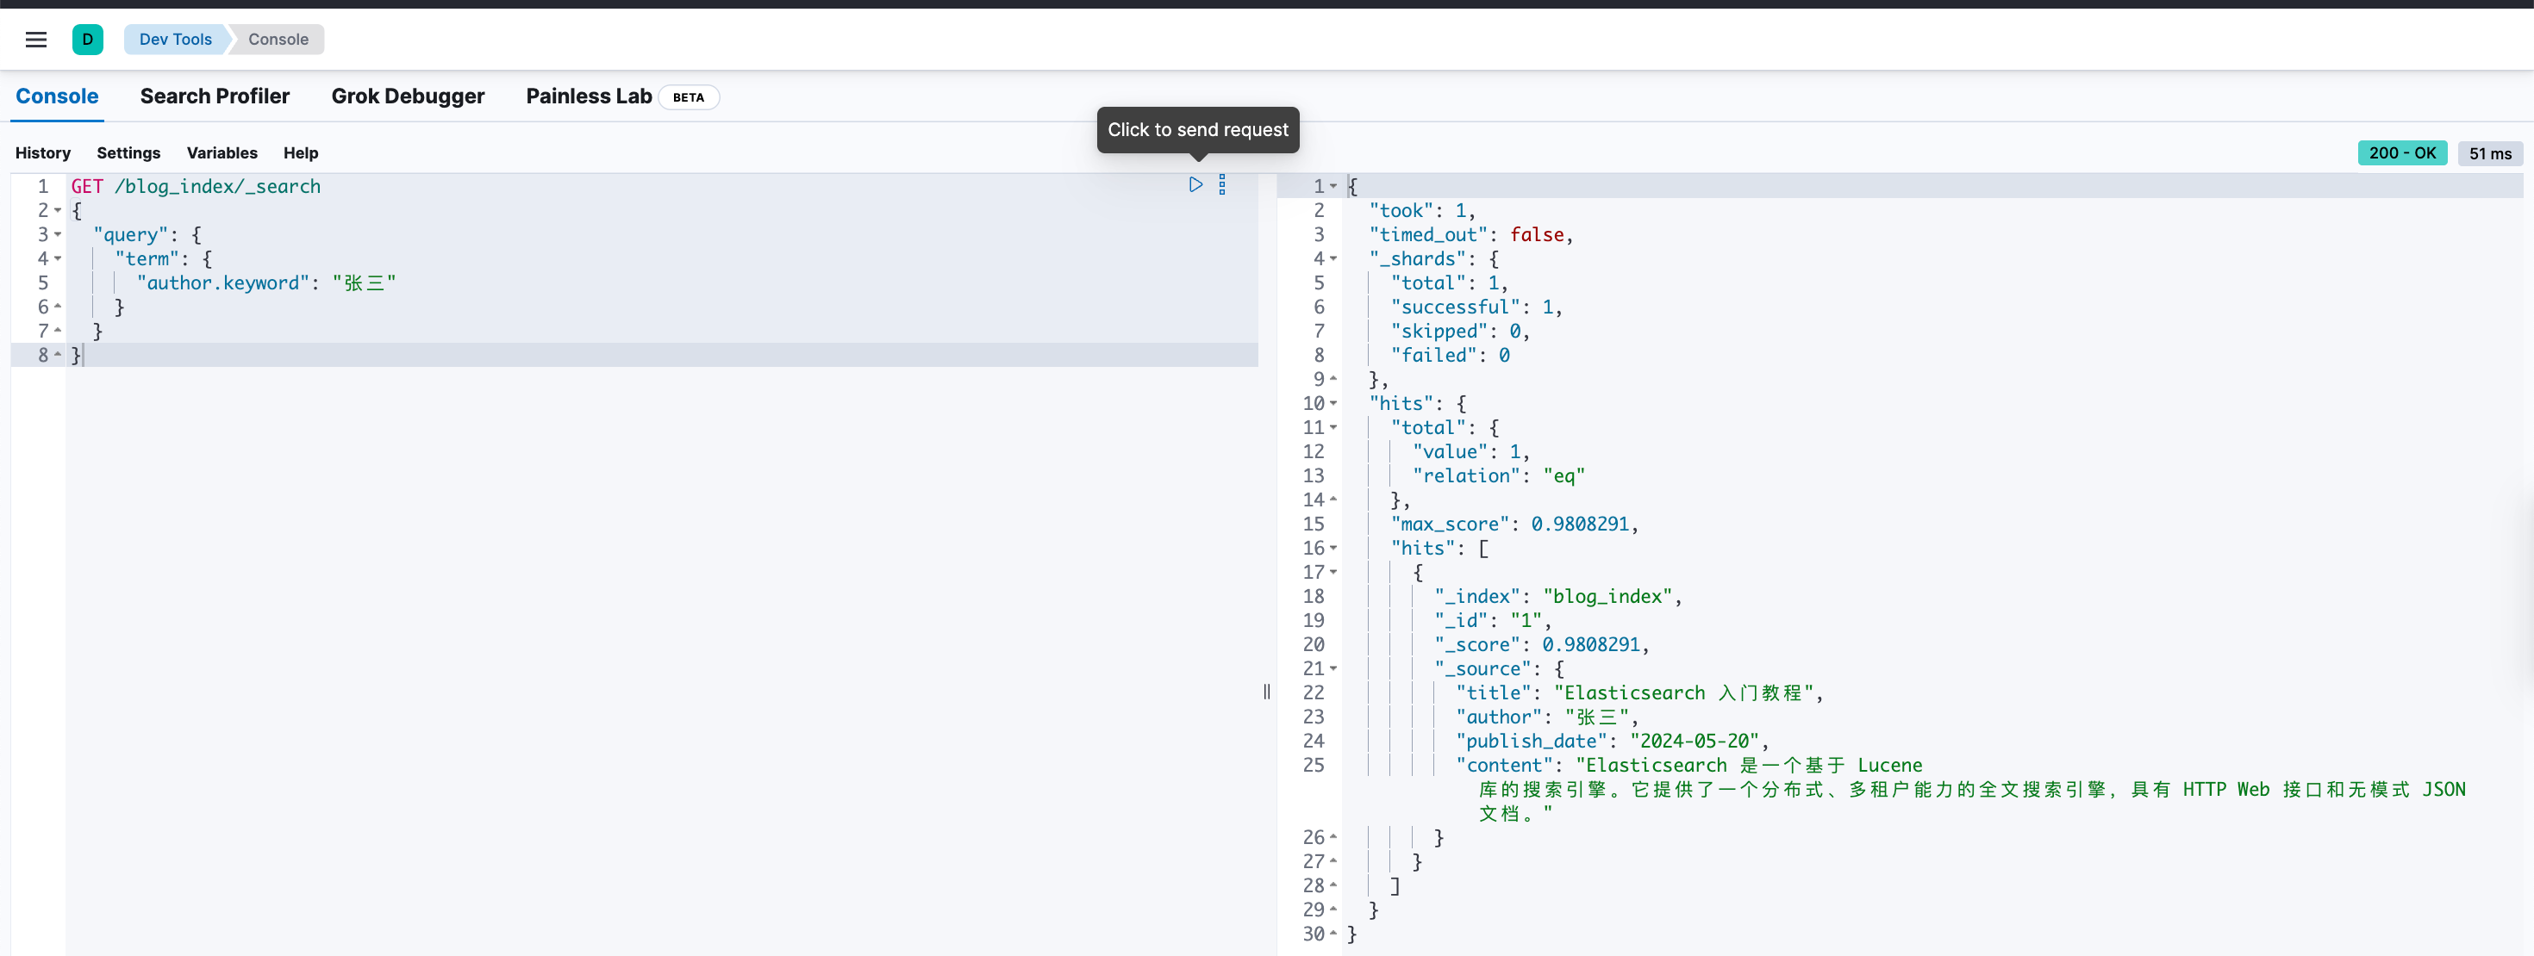The image size is (2534, 956).
Task: Open the hamburger navigation menu
Action: pos(36,40)
